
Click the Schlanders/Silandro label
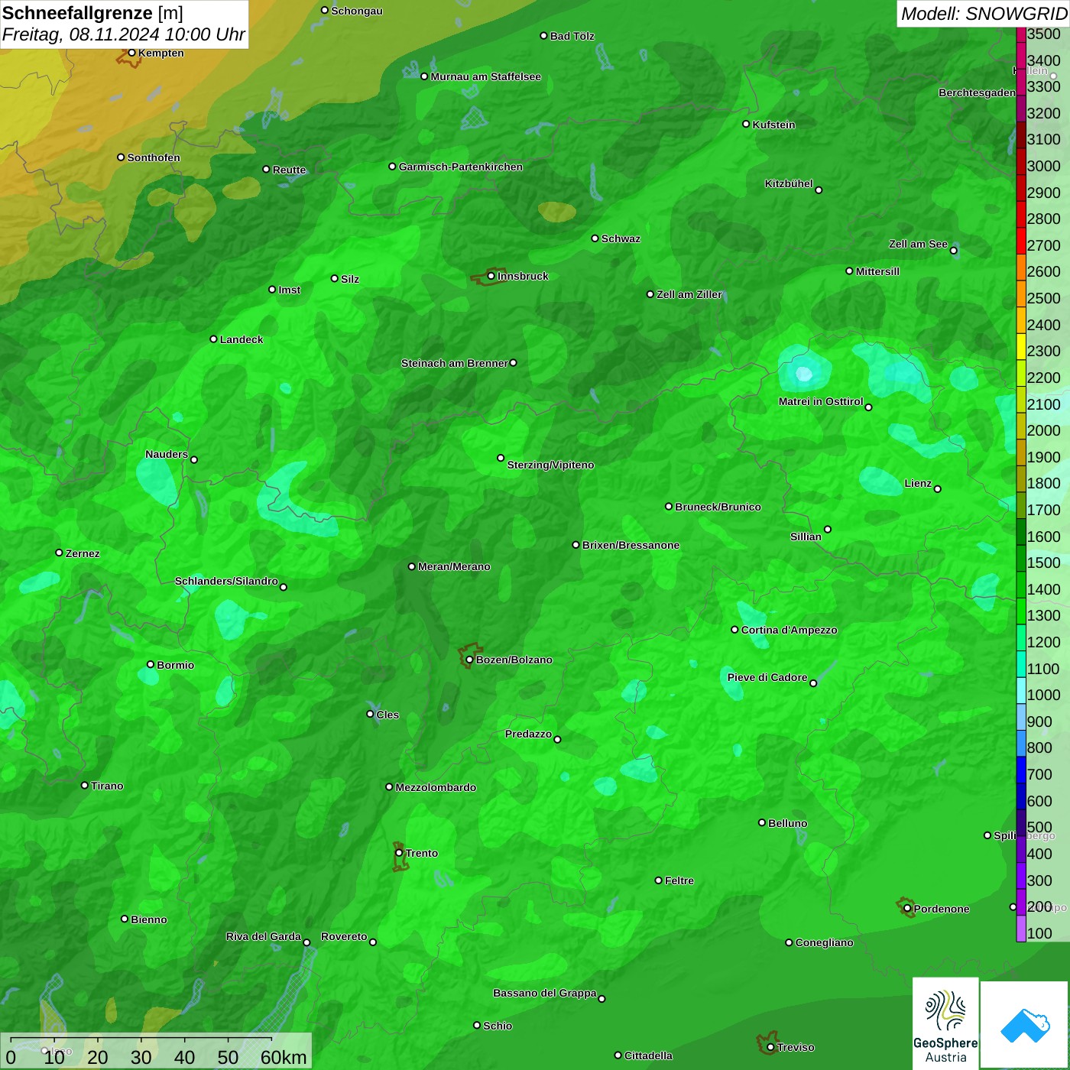coord(226,581)
